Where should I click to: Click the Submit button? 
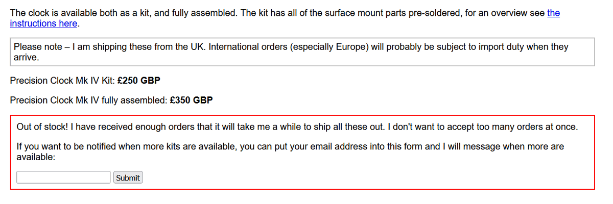[128, 177]
